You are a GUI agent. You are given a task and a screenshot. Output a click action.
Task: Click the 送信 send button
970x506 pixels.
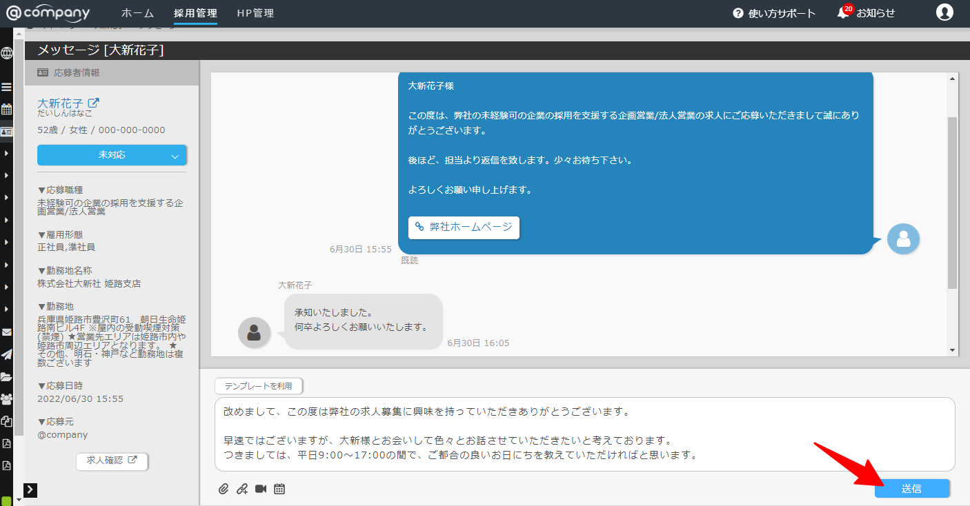pos(911,489)
